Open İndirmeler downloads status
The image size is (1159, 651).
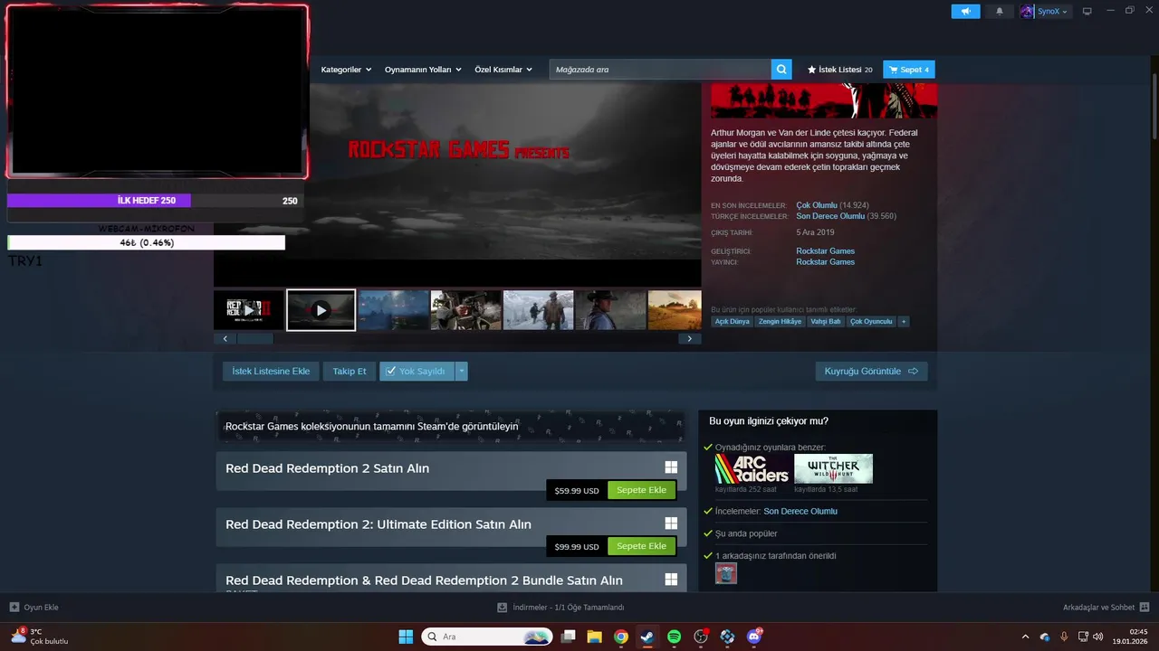561,608
